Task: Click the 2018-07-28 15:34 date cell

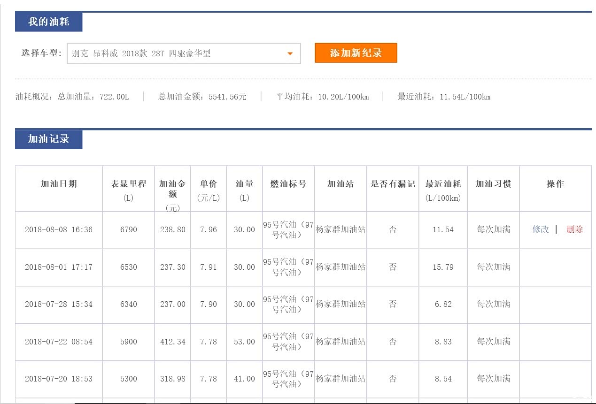Action: coord(59,304)
